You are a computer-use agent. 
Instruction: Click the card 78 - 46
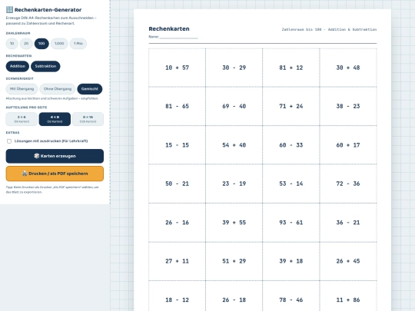[291, 296]
